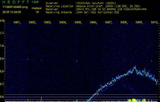This screenshot has width=160, height=102.
Task: Jump to the 0408 time marker
Action: click(x=124, y=22)
